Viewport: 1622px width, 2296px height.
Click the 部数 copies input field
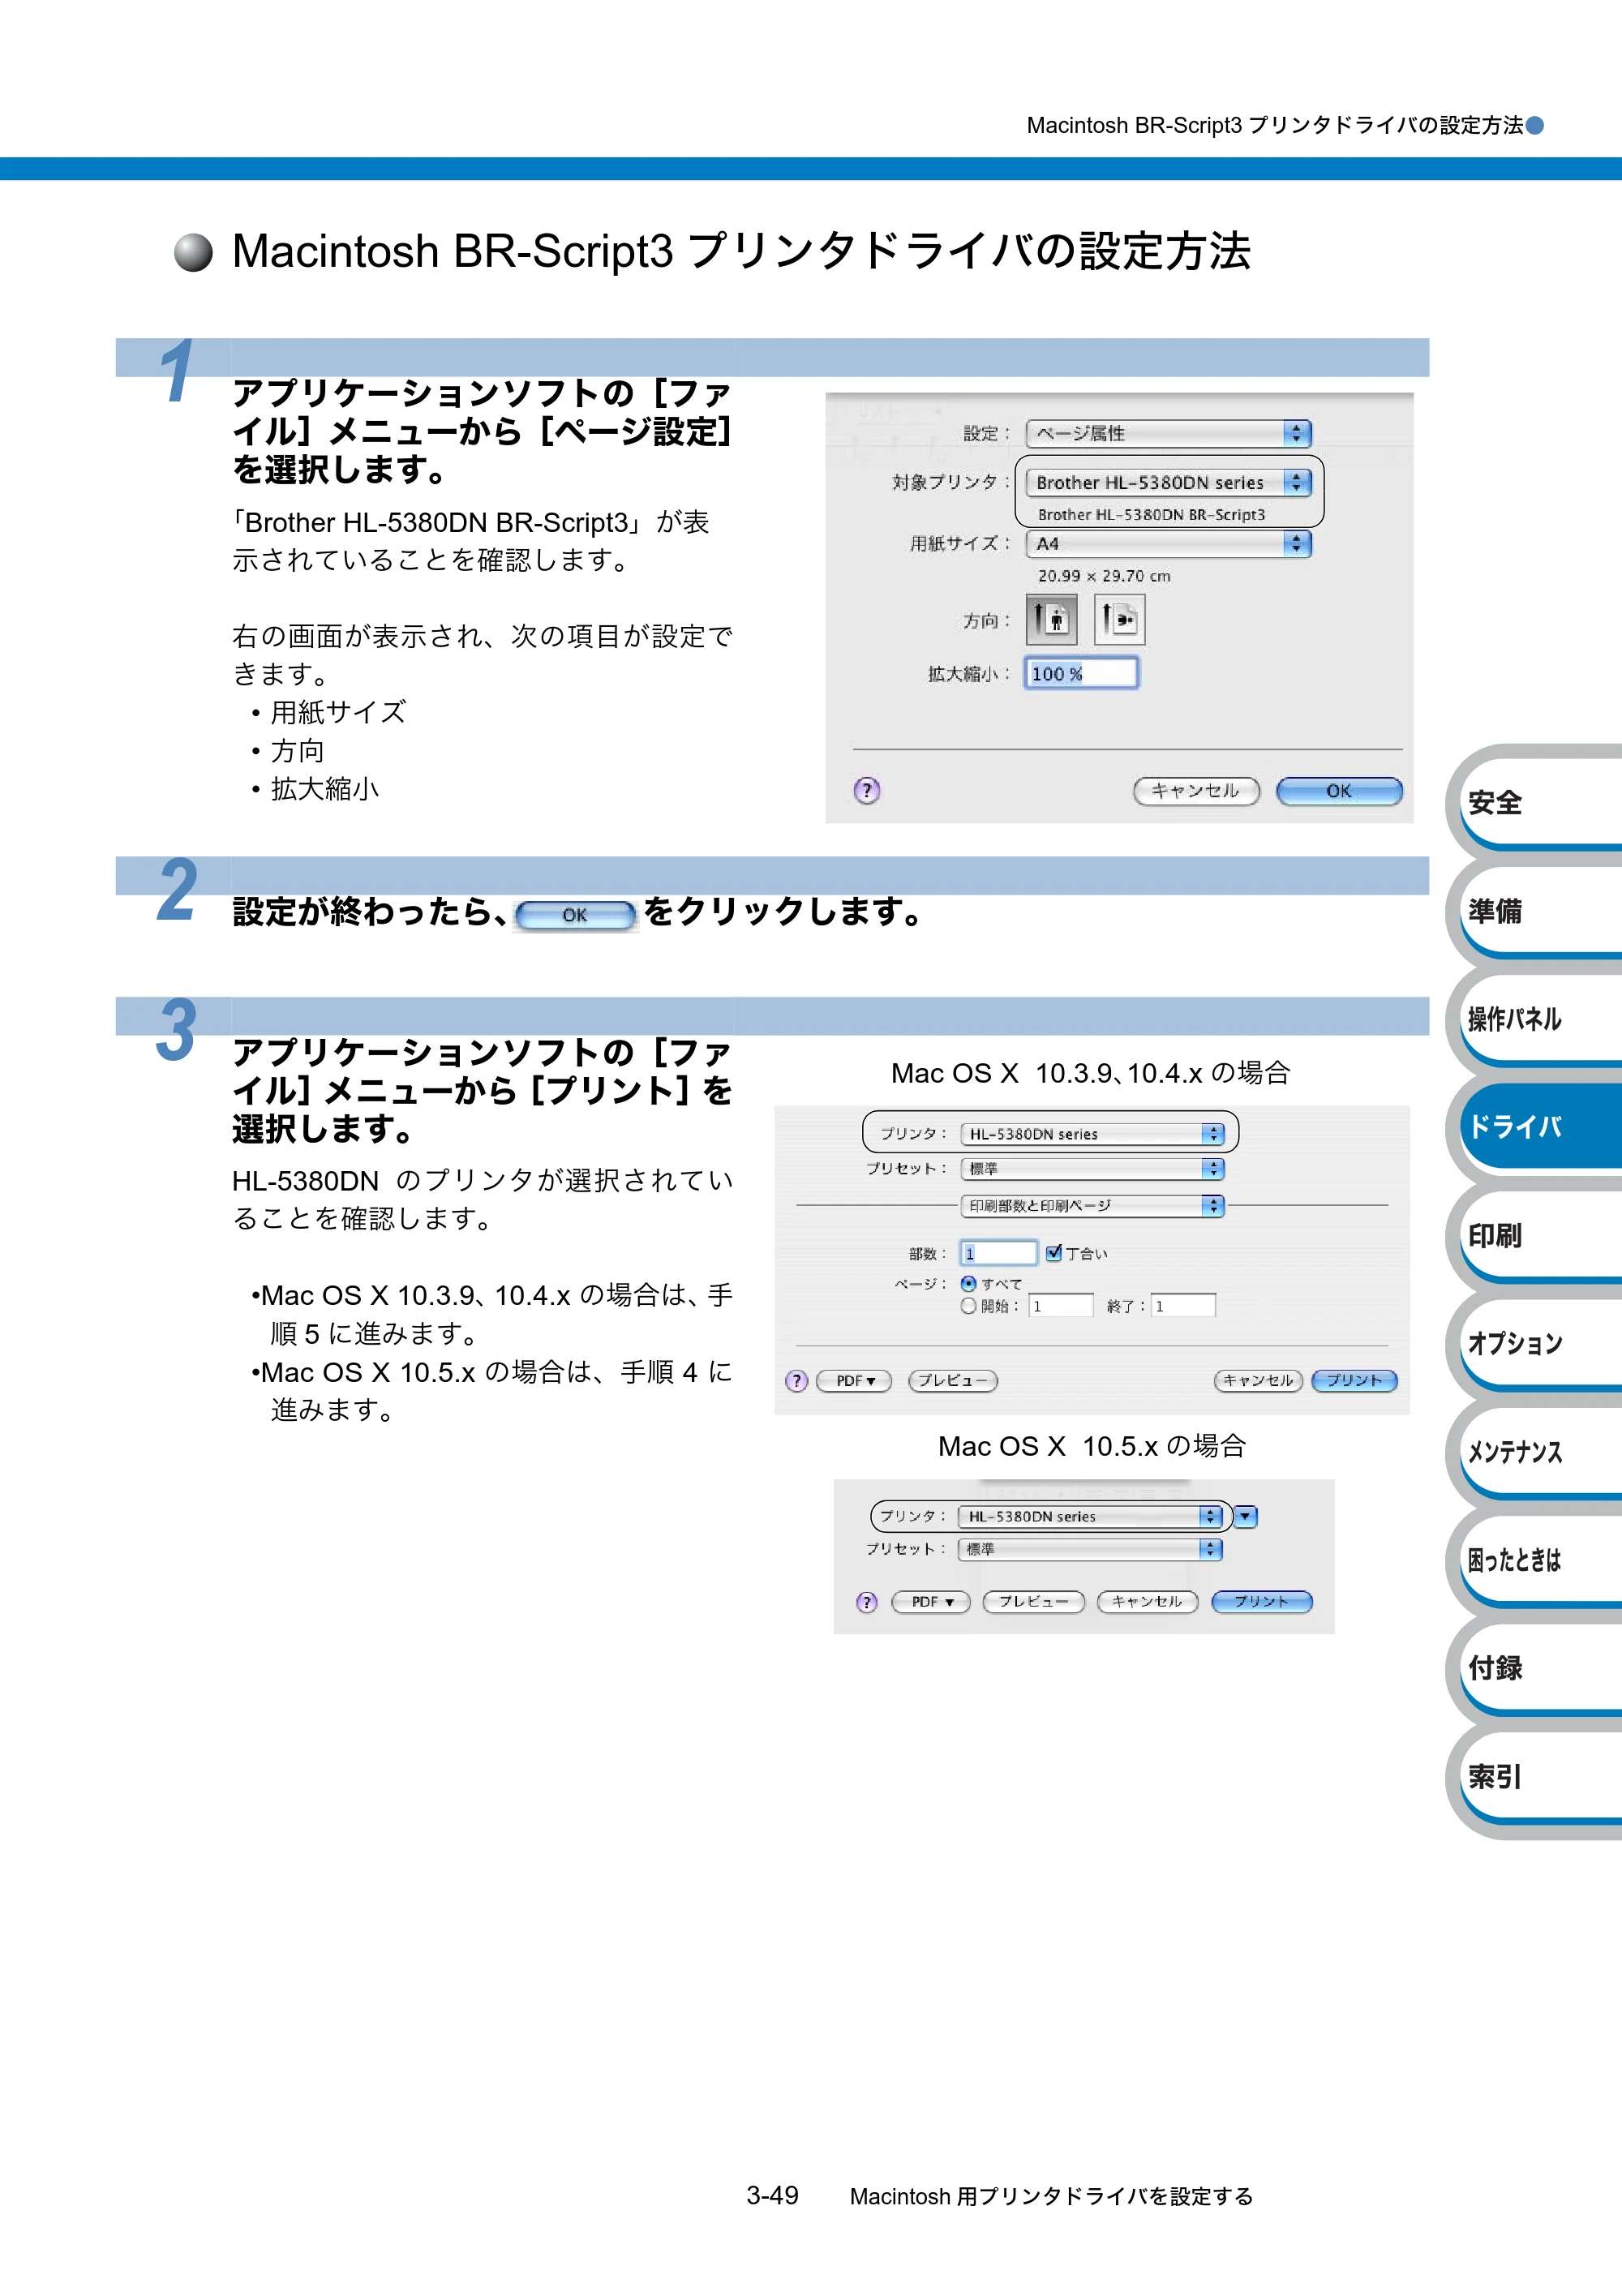998,1253
